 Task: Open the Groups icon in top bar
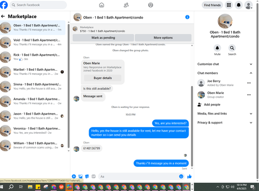click(x=151, y=5)
